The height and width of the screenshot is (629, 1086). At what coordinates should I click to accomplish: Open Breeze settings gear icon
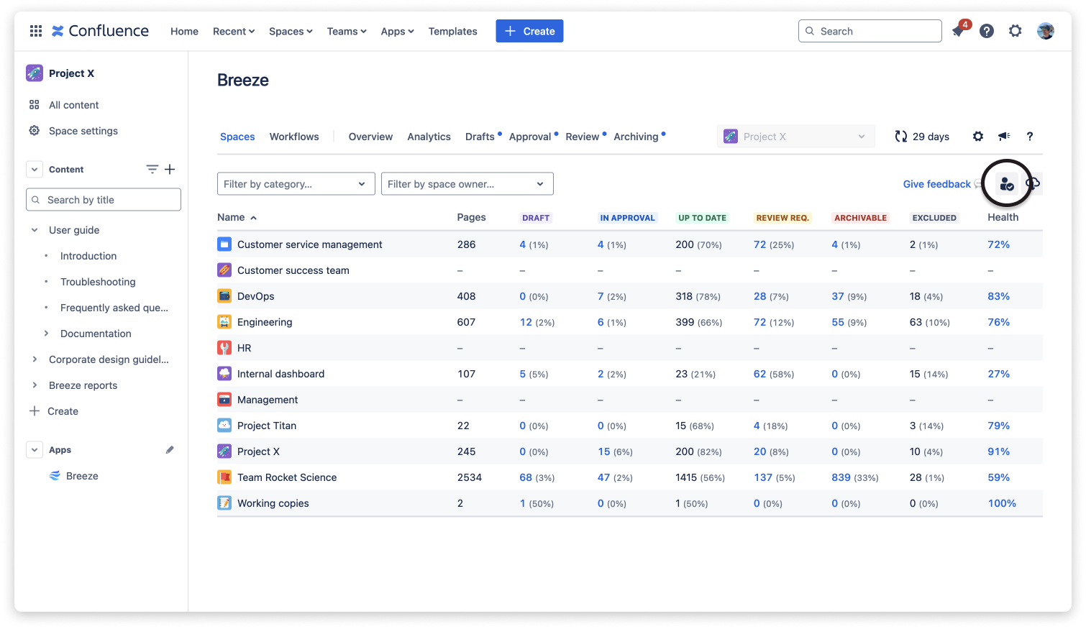pyautogui.click(x=978, y=137)
